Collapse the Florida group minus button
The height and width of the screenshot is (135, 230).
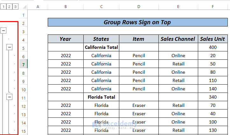click(10, 97)
